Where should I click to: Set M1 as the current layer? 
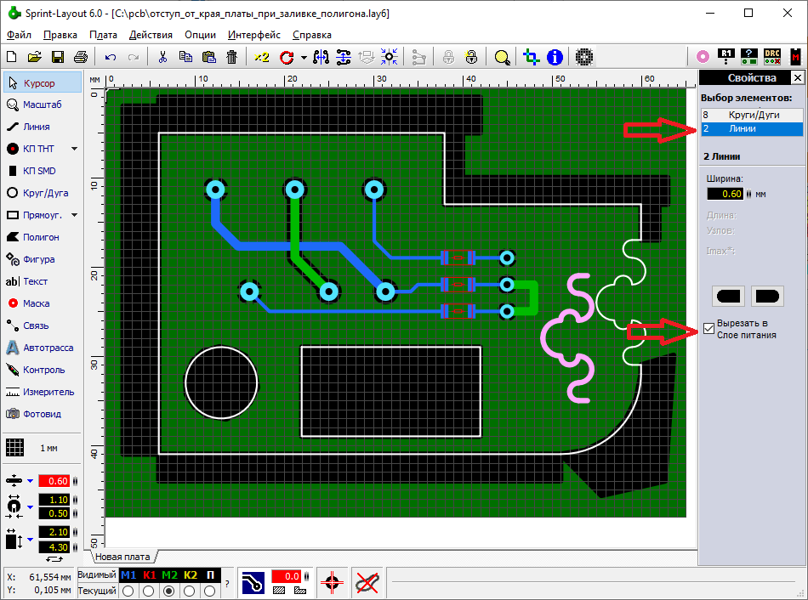[129, 591]
